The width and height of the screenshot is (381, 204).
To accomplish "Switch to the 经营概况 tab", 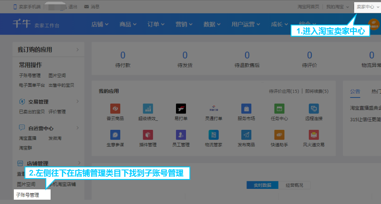I will click(x=294, y=185).
